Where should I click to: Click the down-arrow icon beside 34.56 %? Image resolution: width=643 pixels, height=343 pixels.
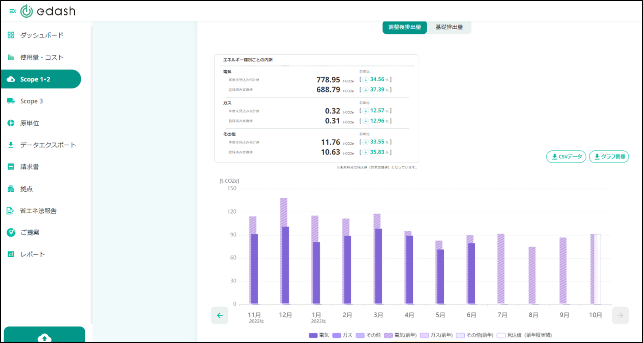(x=365, y=79)
